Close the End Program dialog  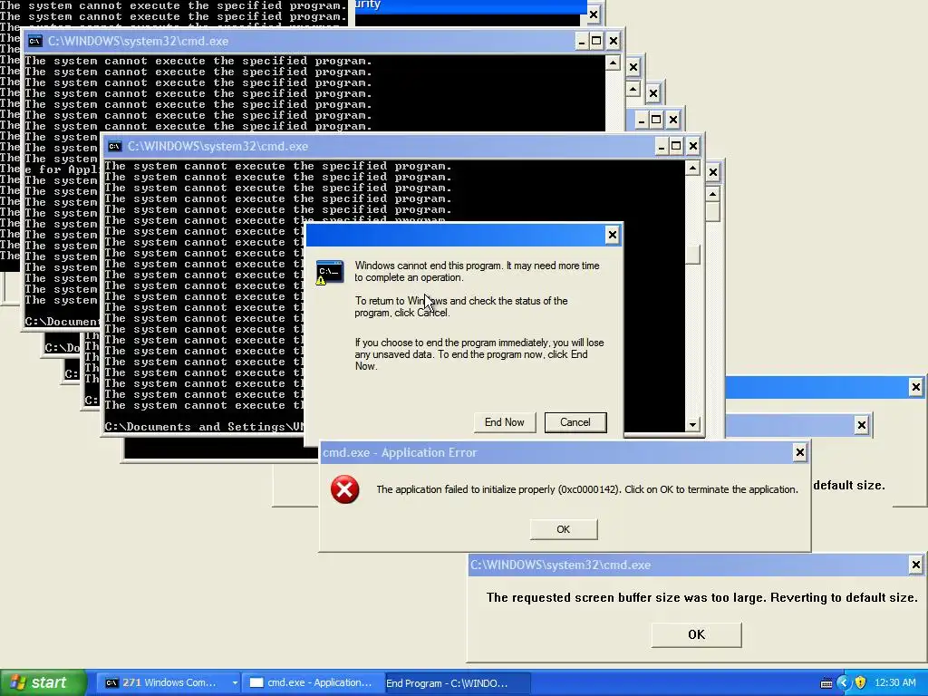coord(612,235)
